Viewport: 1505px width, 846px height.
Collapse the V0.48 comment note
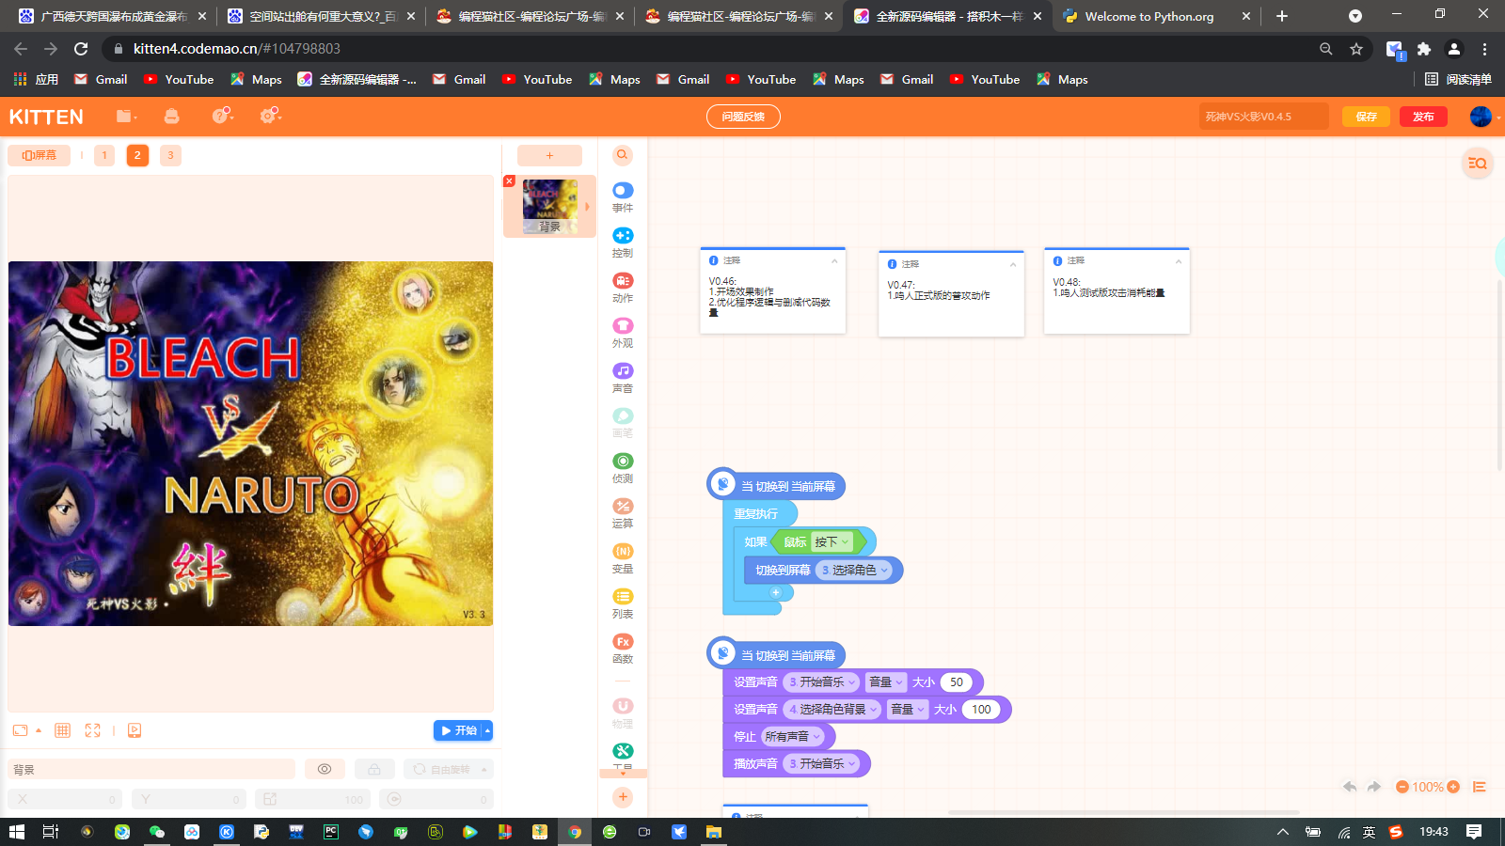click(1179, 260)
